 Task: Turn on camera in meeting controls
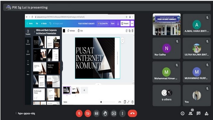pyautogui.click(x=88, y=113)
